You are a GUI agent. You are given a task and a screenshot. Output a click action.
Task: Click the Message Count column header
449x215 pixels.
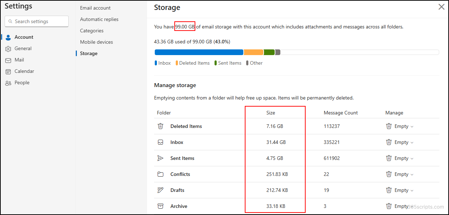coord(341,113)
